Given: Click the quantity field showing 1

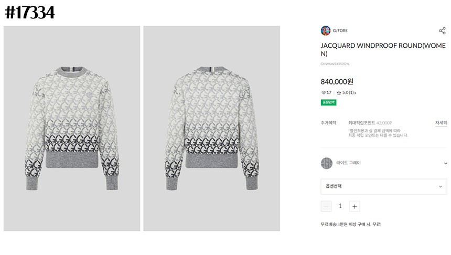Looking at the screenshot, I should 340,206.
